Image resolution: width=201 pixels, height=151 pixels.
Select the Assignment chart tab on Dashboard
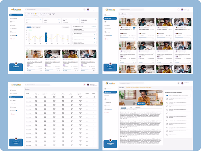[38, 27]
